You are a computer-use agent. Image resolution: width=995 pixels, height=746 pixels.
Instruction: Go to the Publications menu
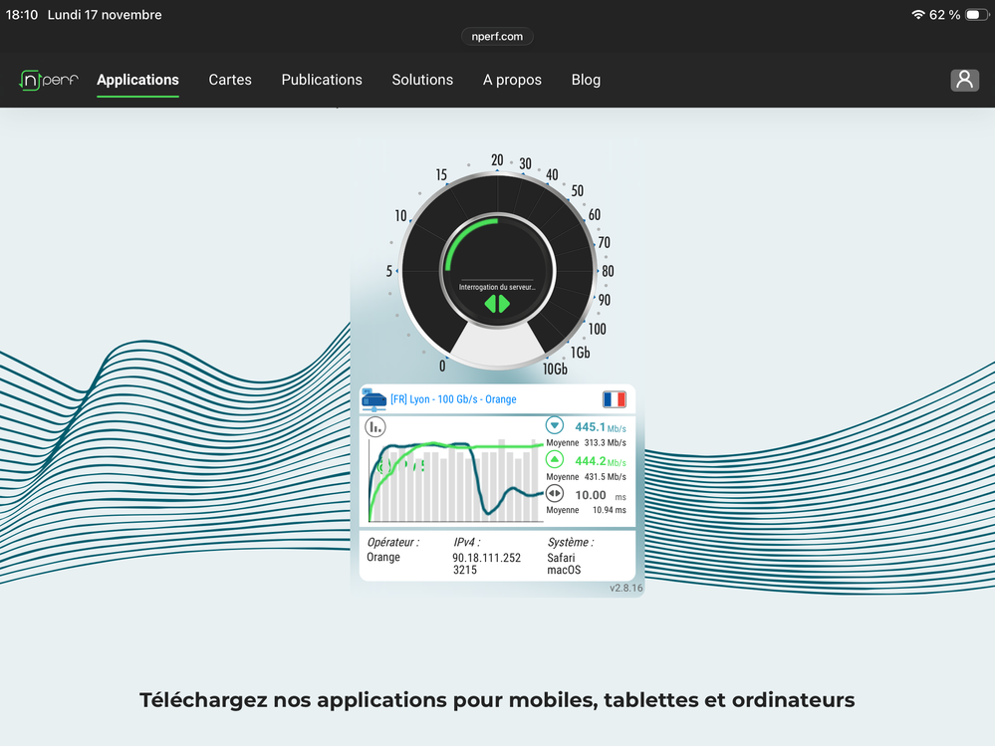pos(322,80)
